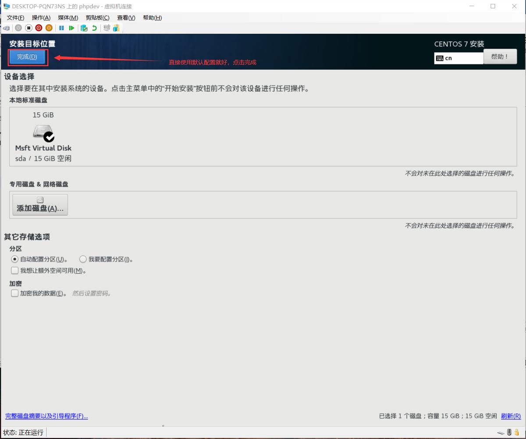
Task: Save the virtual machine state
Action: [x=50, y=28]
